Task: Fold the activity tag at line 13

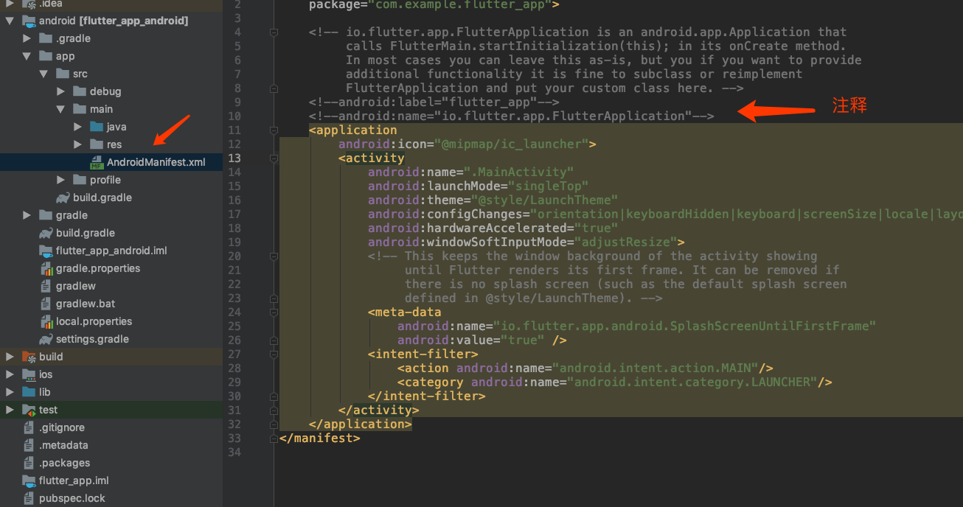Action: tap(274, 158)
